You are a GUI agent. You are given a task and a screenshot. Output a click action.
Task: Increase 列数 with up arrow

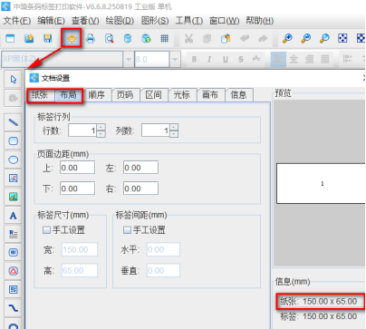[174, 127]
